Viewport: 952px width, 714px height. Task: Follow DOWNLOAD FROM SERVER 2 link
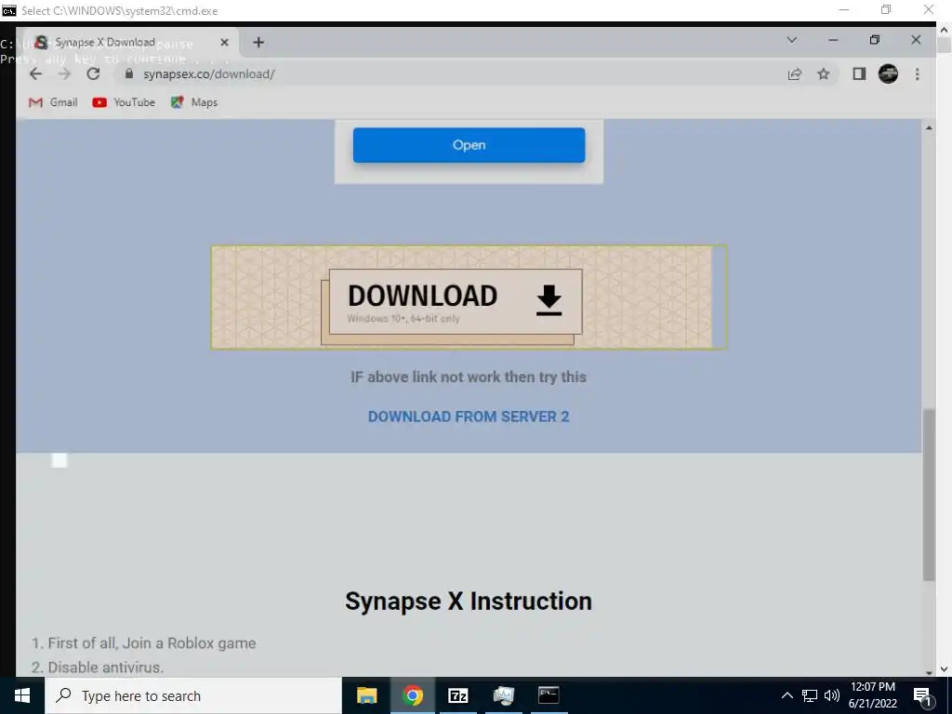tap(469, 416)
